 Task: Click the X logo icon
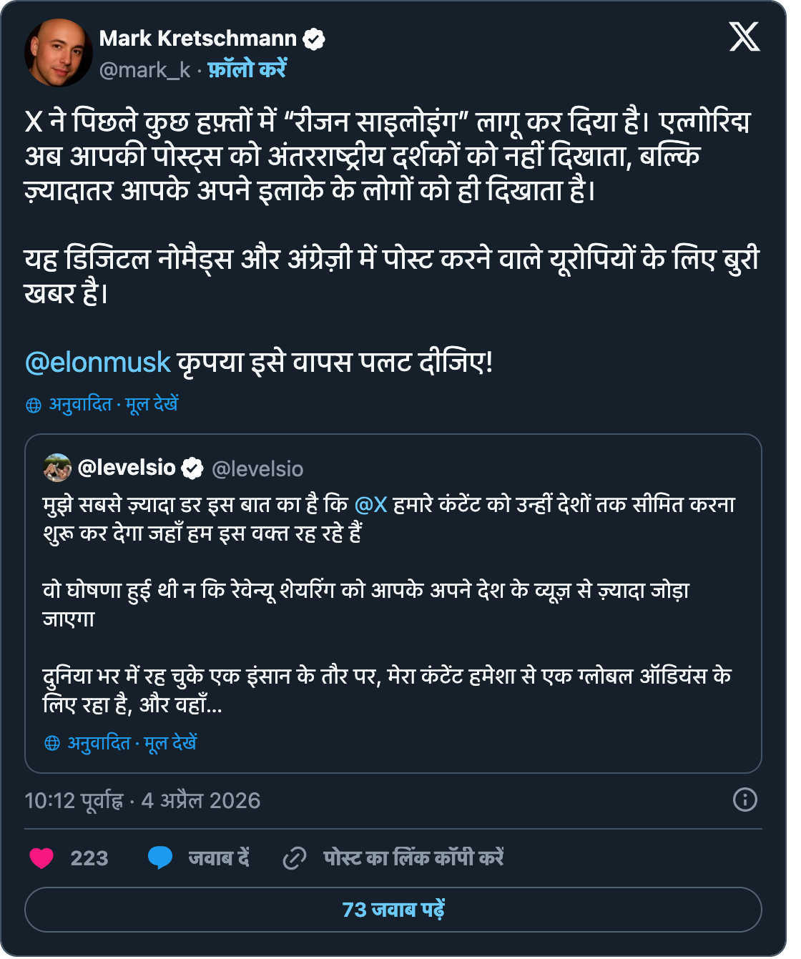[x=744, y=36]
